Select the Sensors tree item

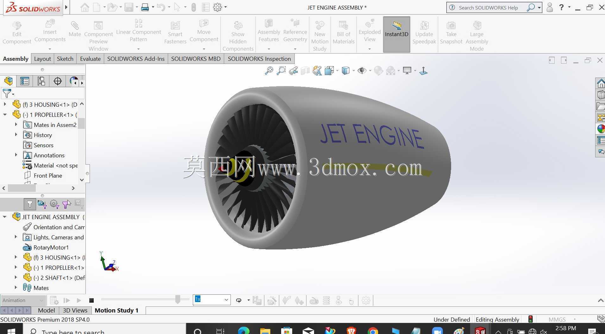(x=43, y=145)
